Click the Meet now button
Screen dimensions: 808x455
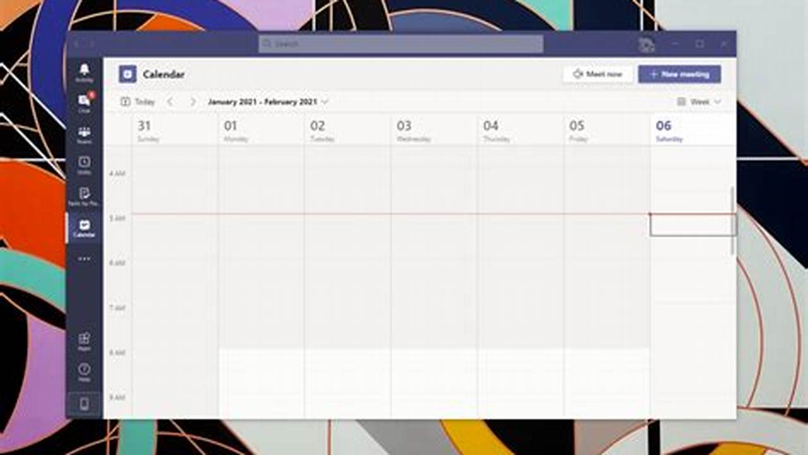click(597, 74)
